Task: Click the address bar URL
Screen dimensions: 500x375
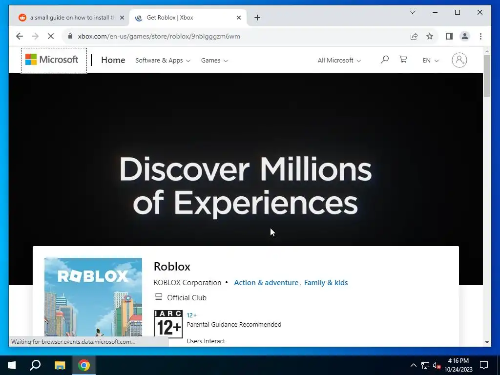Action: [x=159, y=36]
